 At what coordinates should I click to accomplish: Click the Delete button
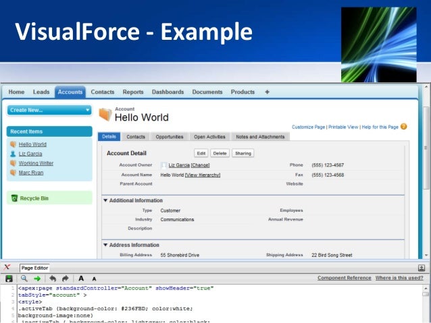(x=220, y=153)
